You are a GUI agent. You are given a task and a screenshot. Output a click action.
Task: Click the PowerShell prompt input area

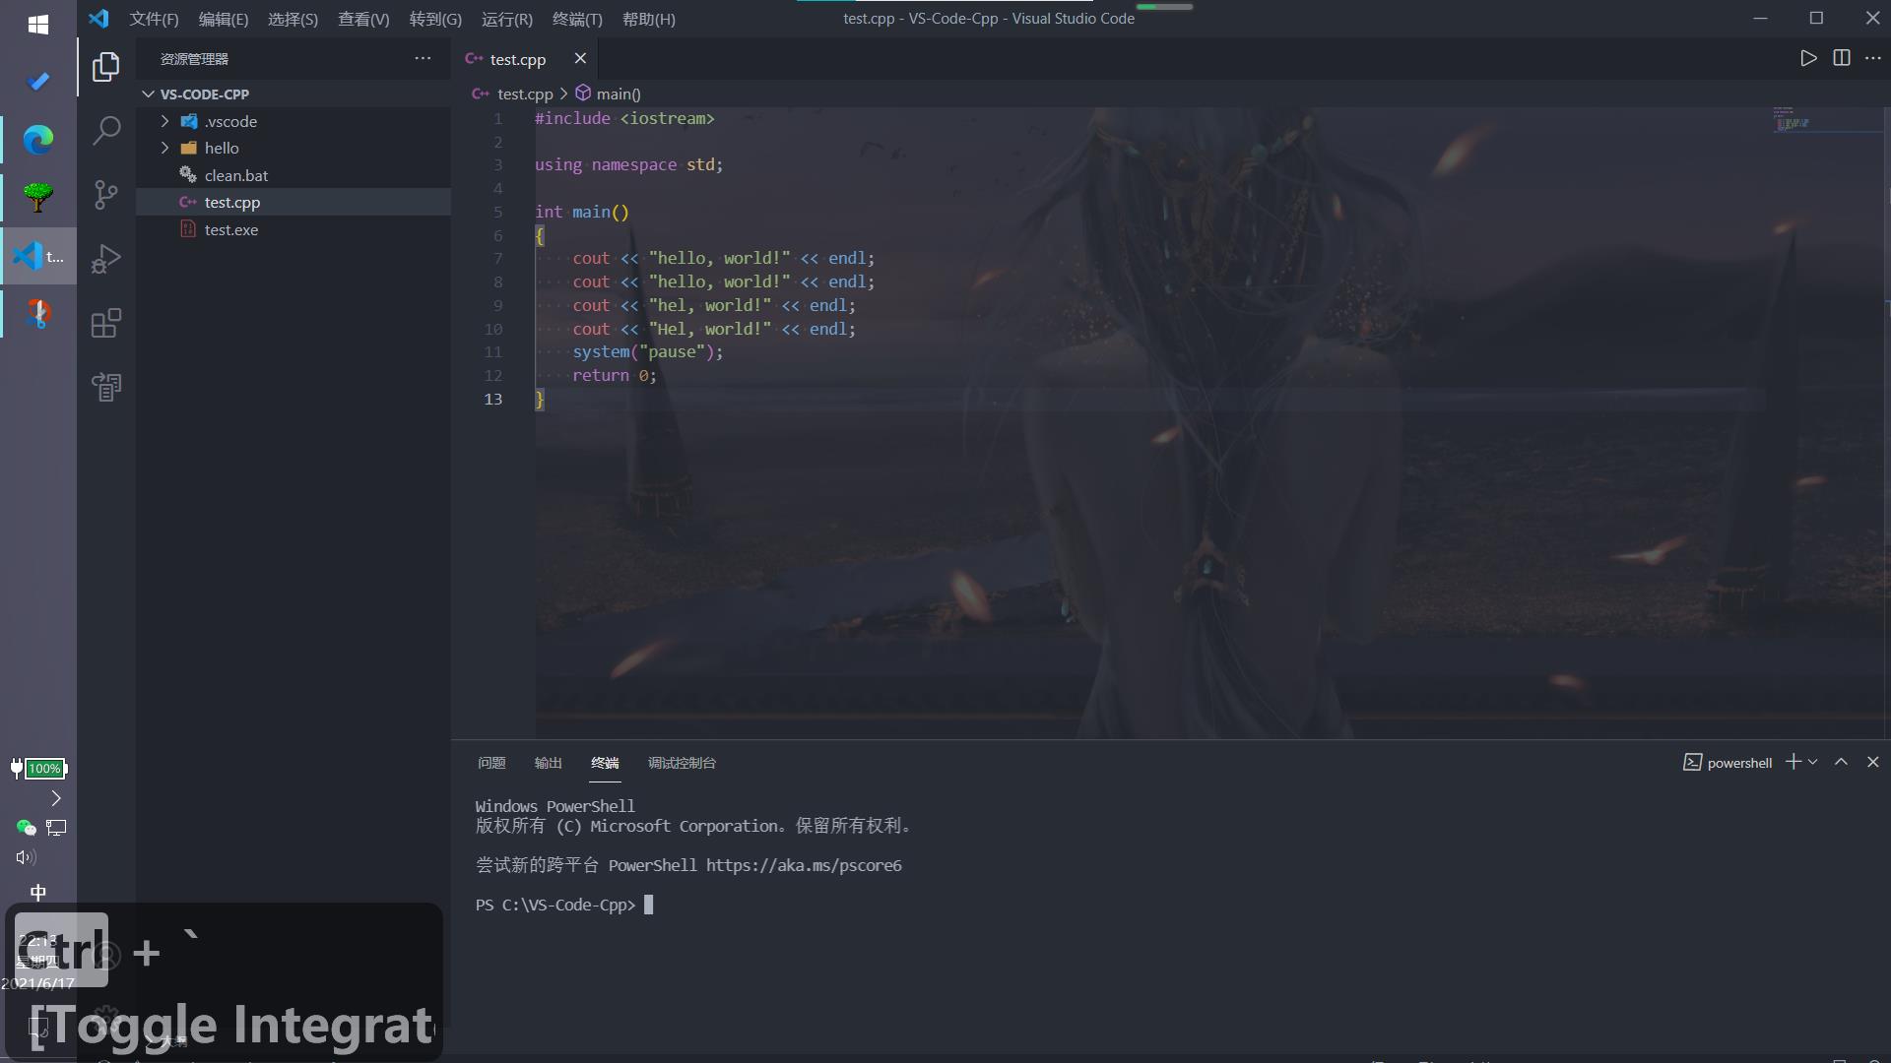coord(649,905)
